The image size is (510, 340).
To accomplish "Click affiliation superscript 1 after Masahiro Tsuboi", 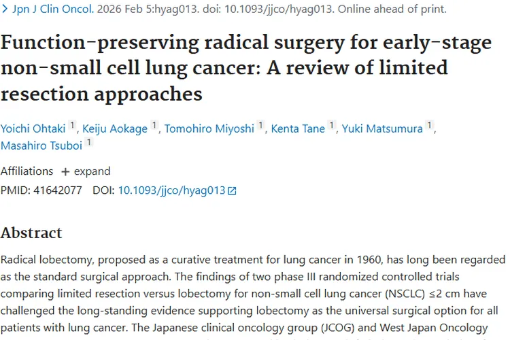I will tap(89, 143).
